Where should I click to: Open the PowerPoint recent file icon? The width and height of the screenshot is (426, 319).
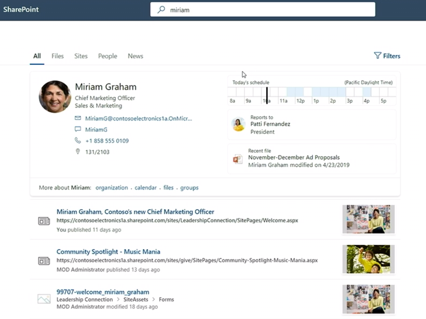(x=237, y=159)
